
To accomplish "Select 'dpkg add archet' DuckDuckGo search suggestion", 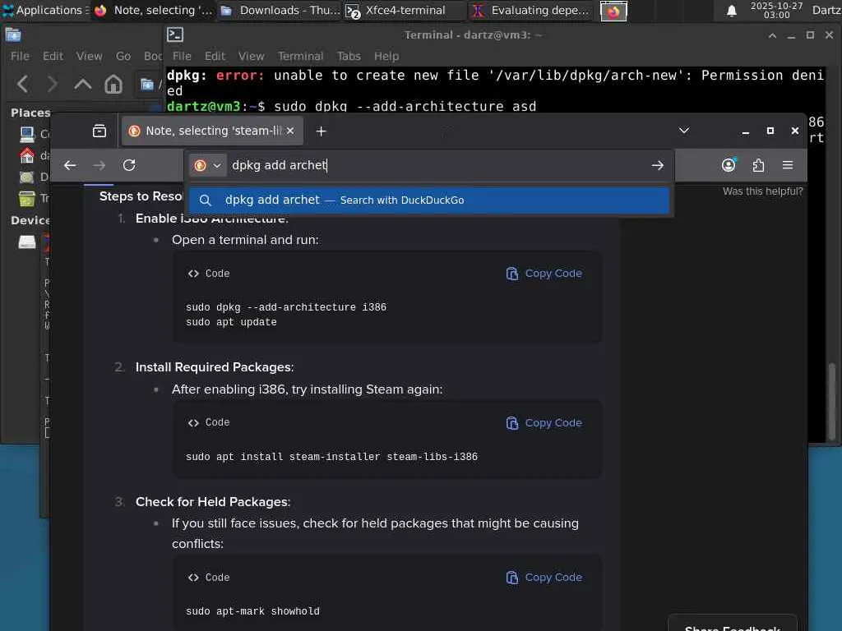I will (428, 200).
